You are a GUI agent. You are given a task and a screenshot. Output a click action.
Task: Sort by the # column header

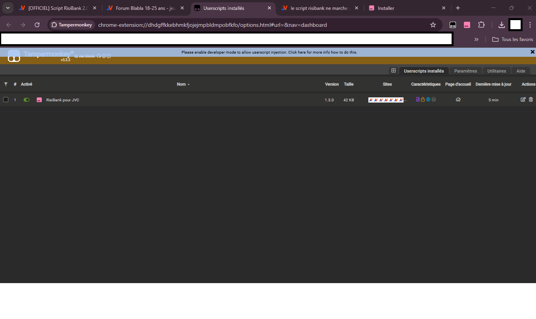[15, 84]
